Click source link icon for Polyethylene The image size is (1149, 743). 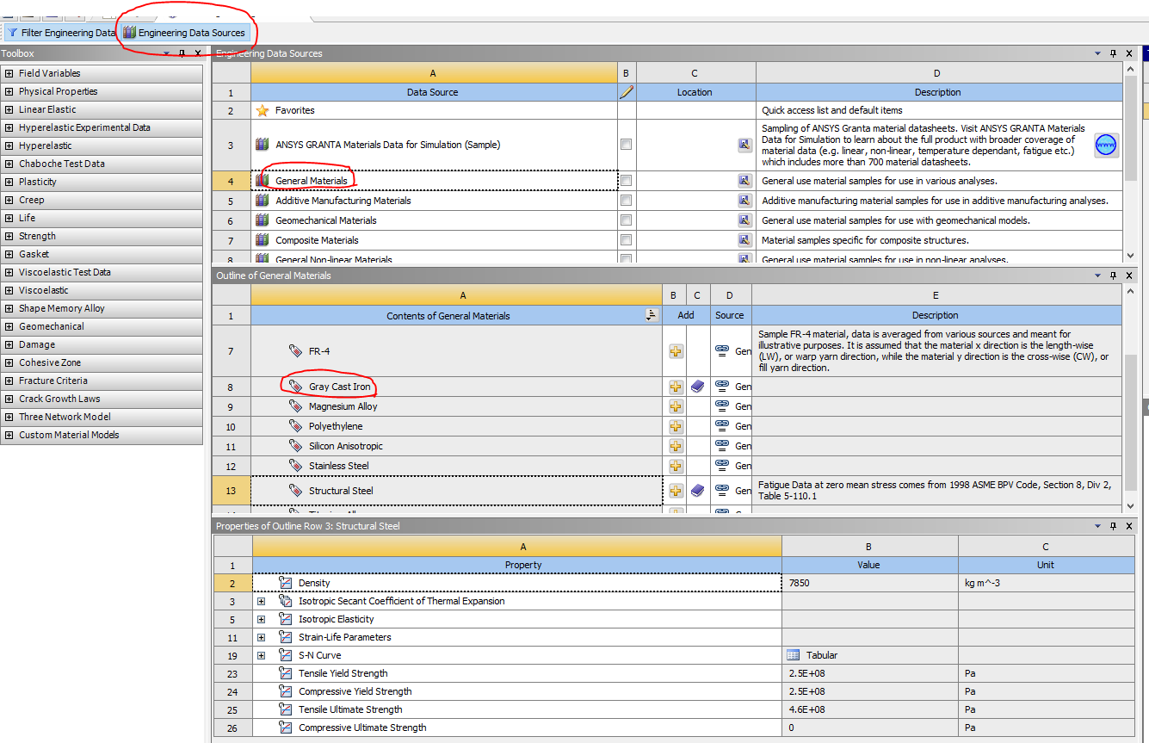pos(722,426)
